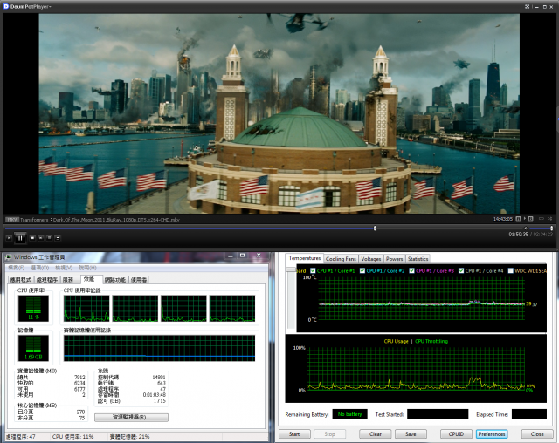
Task: Click the Close button of stability test
Action: [x=537, y=434]
